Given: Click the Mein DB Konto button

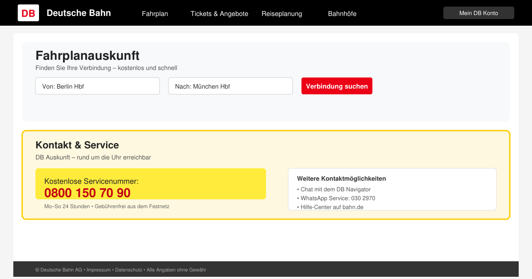Looking at the screenshot, I should click(x=479, y=13).
